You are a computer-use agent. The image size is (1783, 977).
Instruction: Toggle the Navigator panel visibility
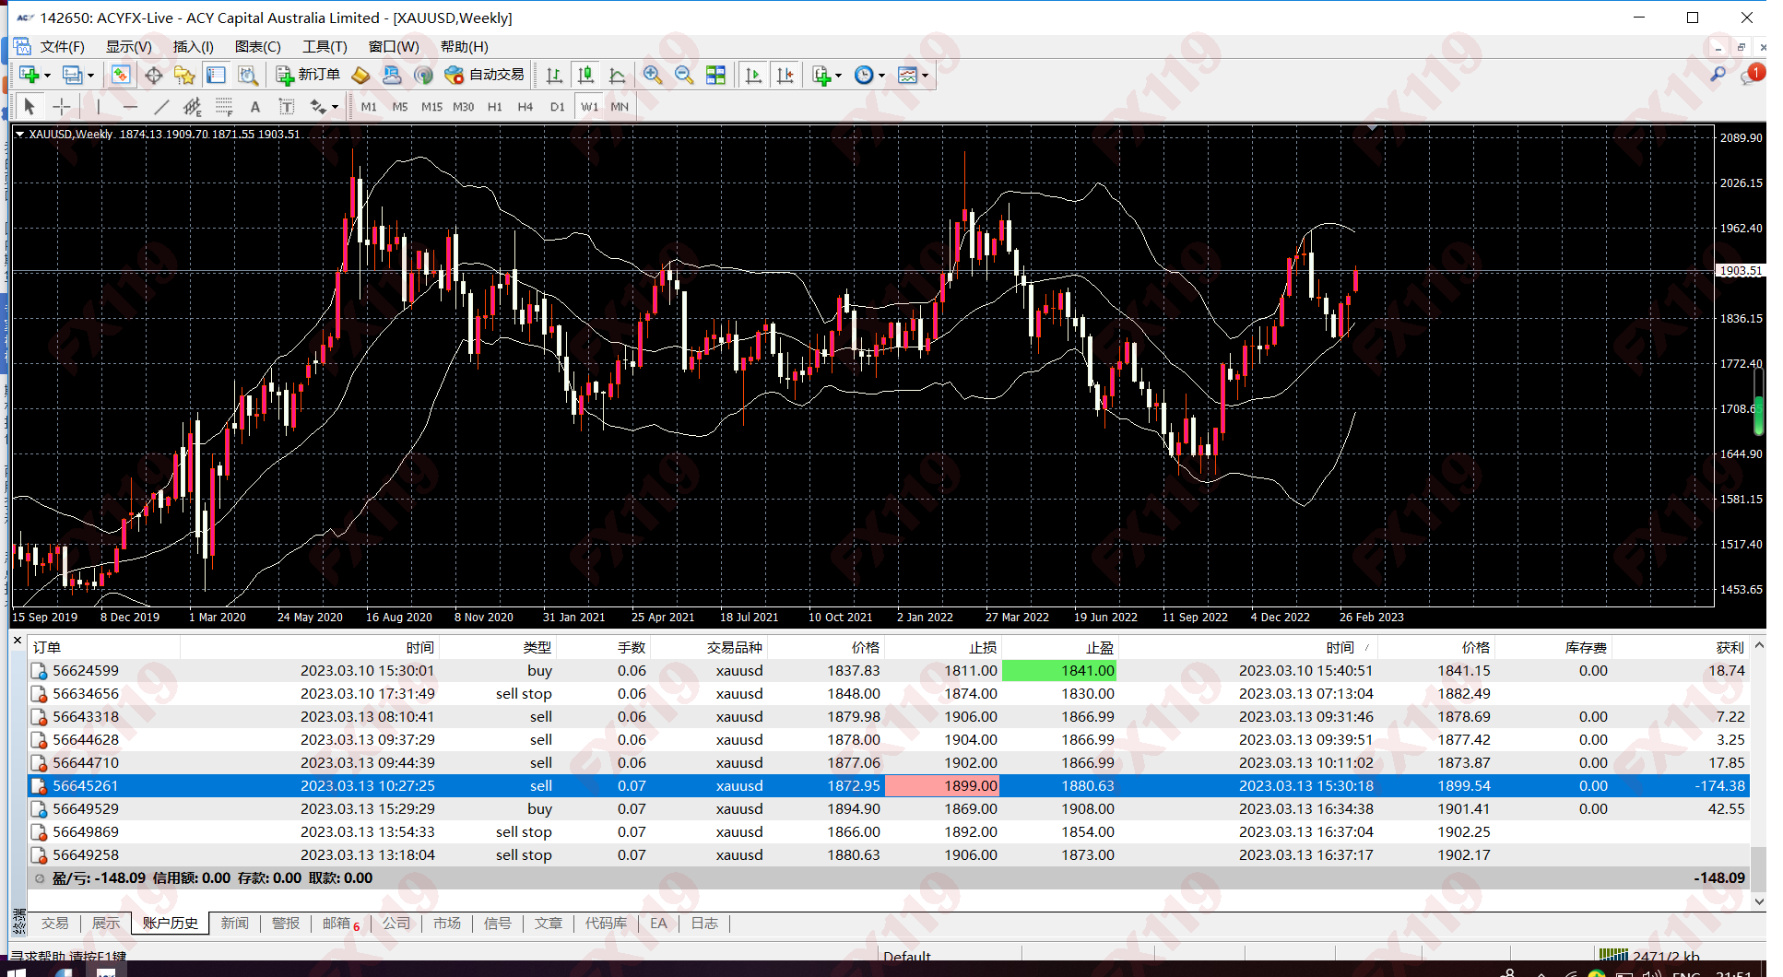coord(185,75)
